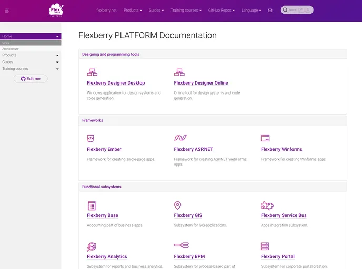This screenshot has height=269, width=362.
Task: Open Flexberry Analytics link
Action: (x=107, y=256)
